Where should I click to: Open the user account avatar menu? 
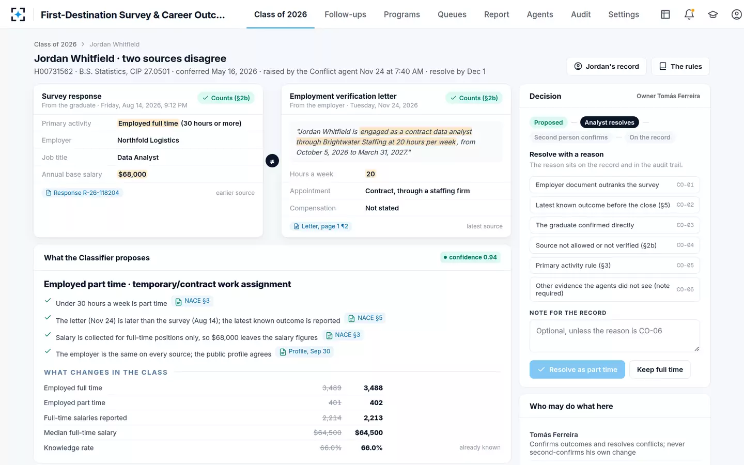pos(737,14)
